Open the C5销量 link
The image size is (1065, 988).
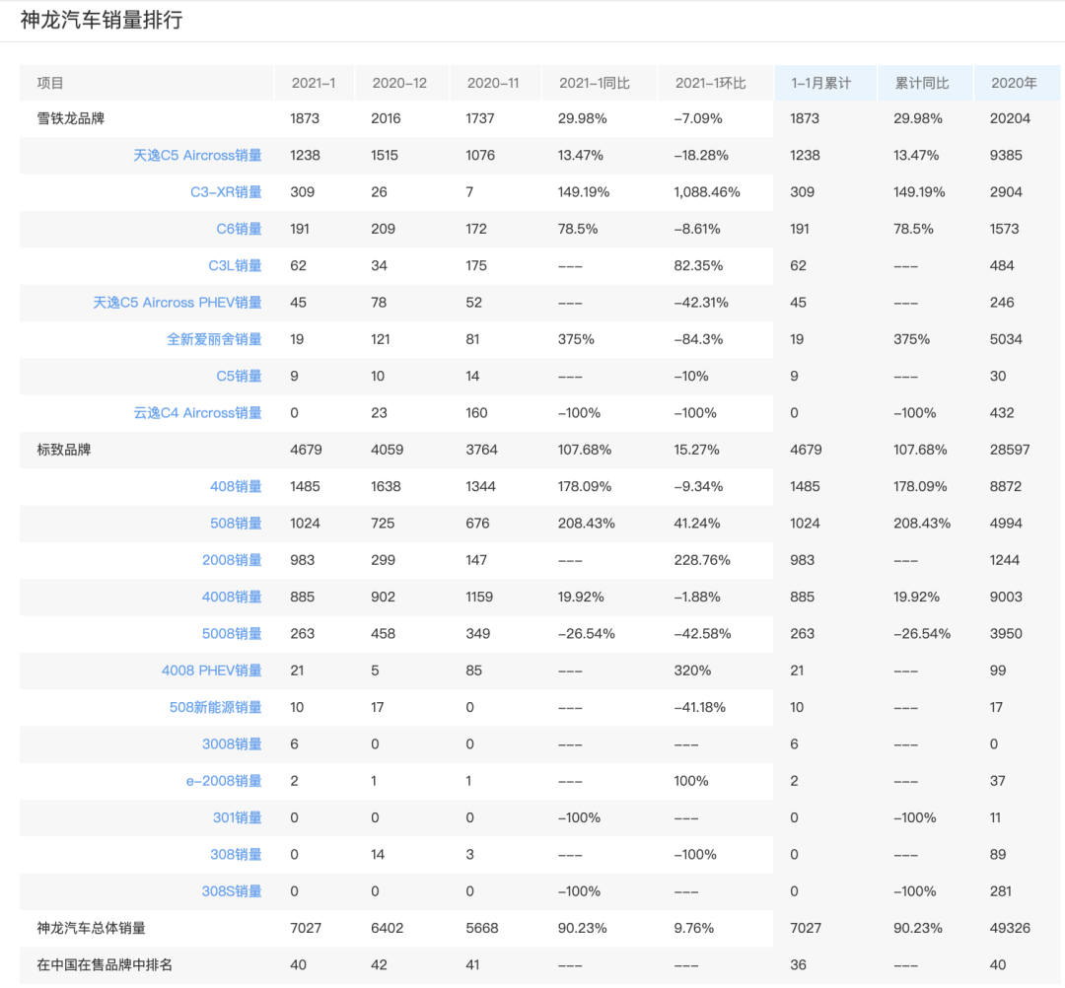point(239,376)
